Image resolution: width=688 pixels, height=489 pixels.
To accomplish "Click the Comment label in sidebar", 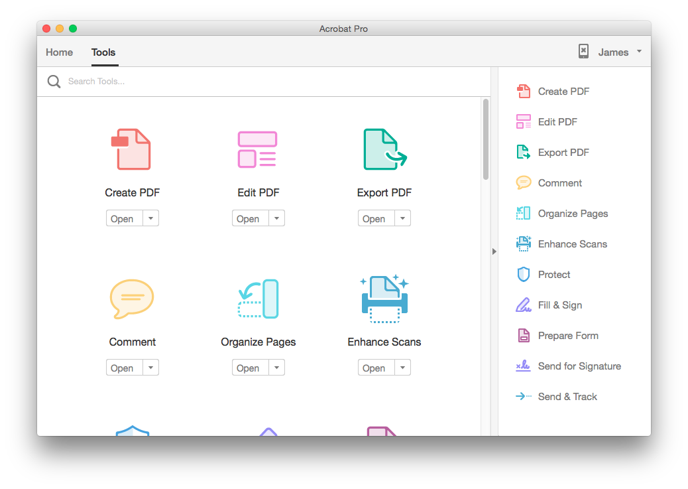I will [560, 182].
